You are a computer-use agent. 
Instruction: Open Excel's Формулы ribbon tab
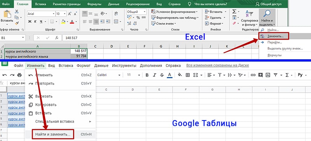coord(94,4)
